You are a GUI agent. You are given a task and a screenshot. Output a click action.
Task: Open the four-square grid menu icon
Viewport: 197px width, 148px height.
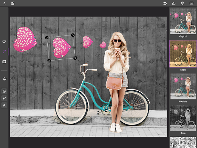point(13,3)
